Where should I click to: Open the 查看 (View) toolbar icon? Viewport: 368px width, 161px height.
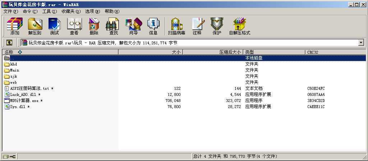pyautogui.click(x=74, y=26)
